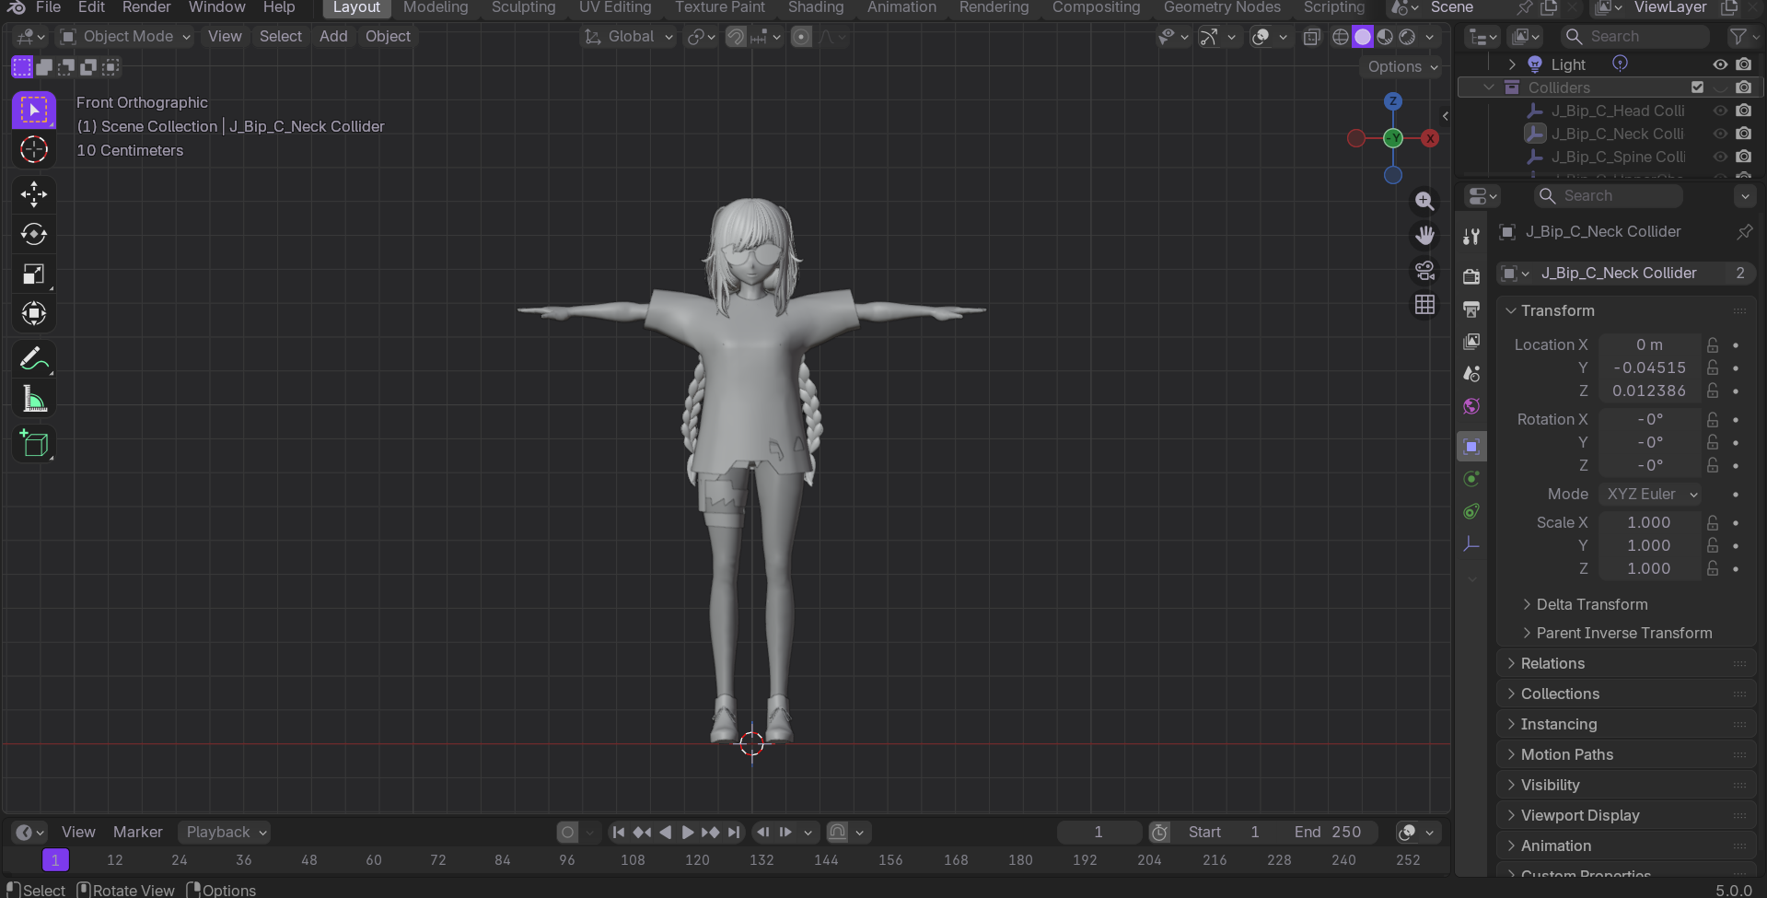Switch to the Shading workspace tab
The height and width of the screenshot is (898, 1767).
816,7
